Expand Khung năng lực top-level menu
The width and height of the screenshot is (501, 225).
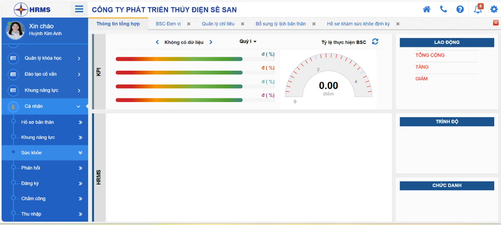pos(79,91)
